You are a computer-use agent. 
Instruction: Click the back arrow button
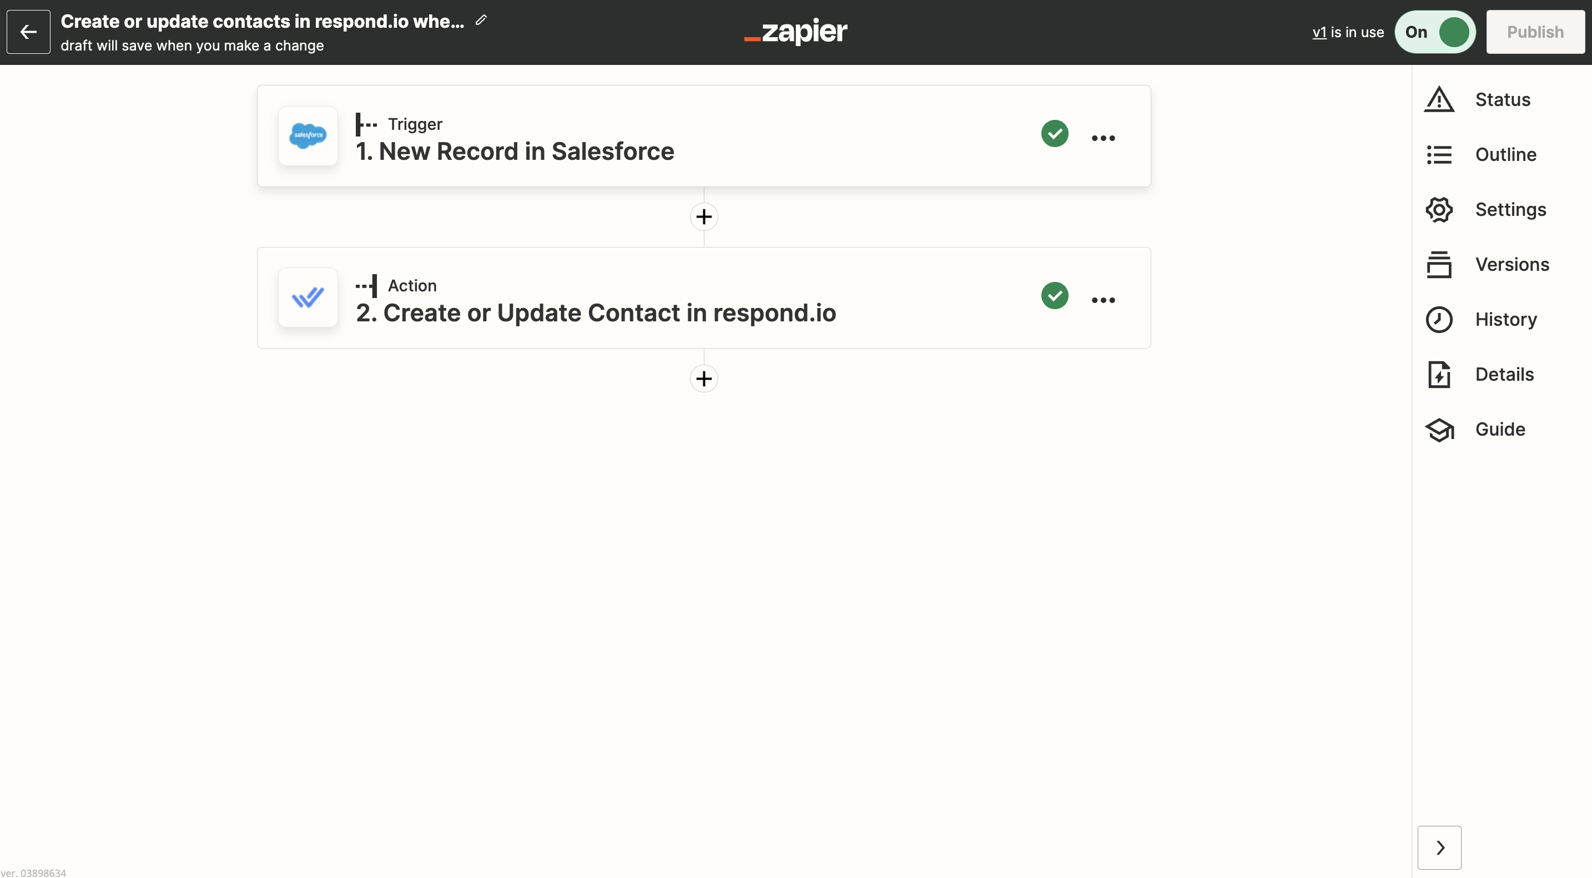28,31
